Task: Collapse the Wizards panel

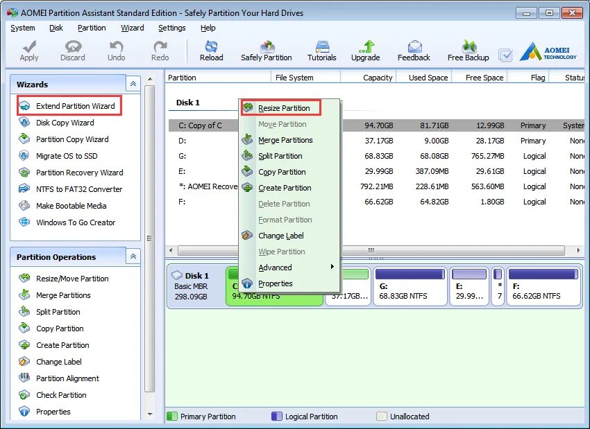Action: click(133, 84)
